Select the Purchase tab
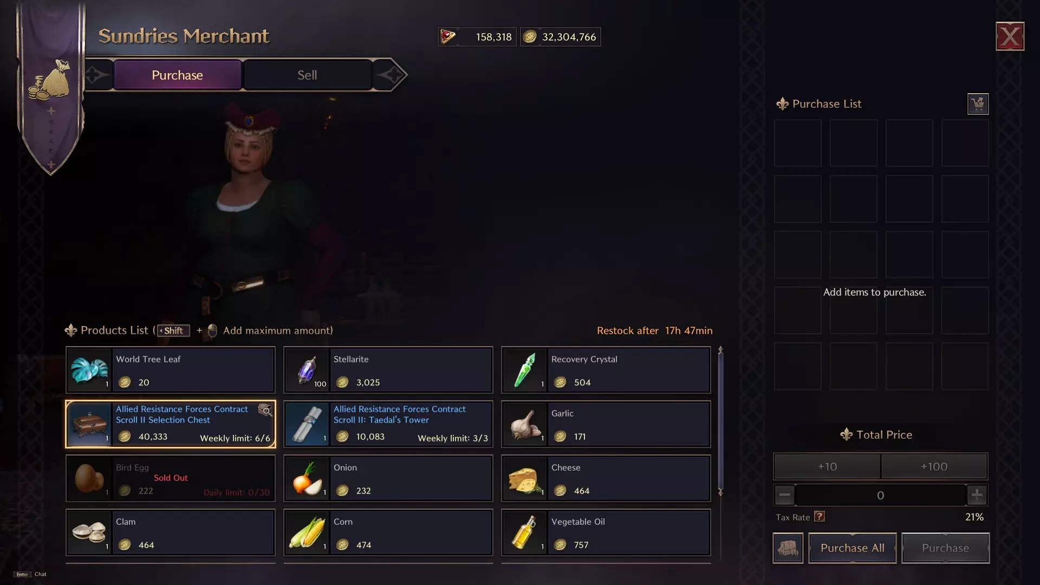This screenshot has height=585, width=1040. pyautogui.click(x=177, y=75)
